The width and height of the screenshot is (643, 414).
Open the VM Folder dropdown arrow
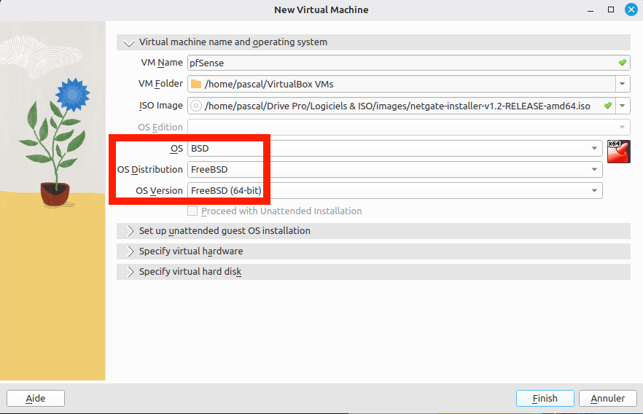pyautogui.click(x=622, y=84)
